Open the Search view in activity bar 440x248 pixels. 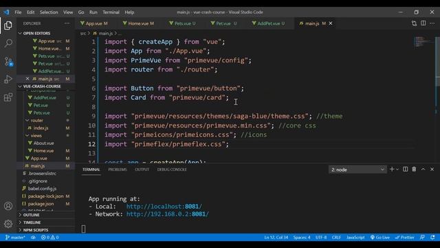[x=8, y=43]
